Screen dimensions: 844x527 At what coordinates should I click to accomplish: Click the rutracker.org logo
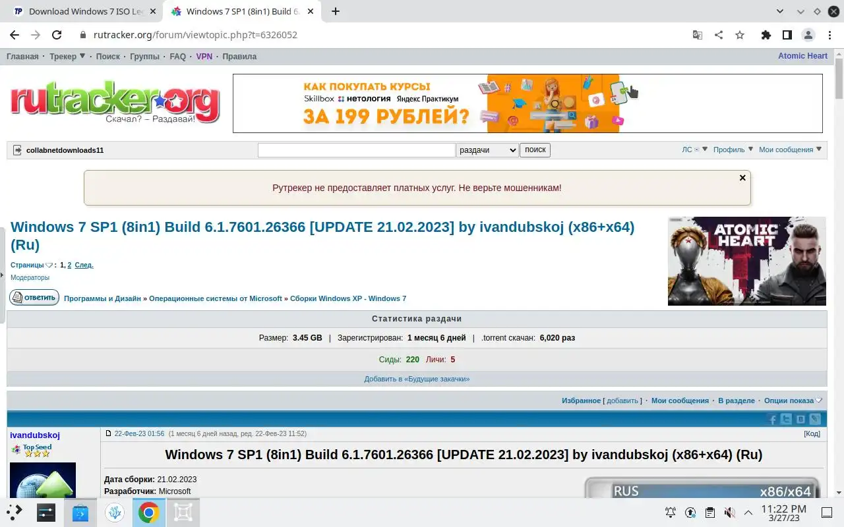[114, 102]
